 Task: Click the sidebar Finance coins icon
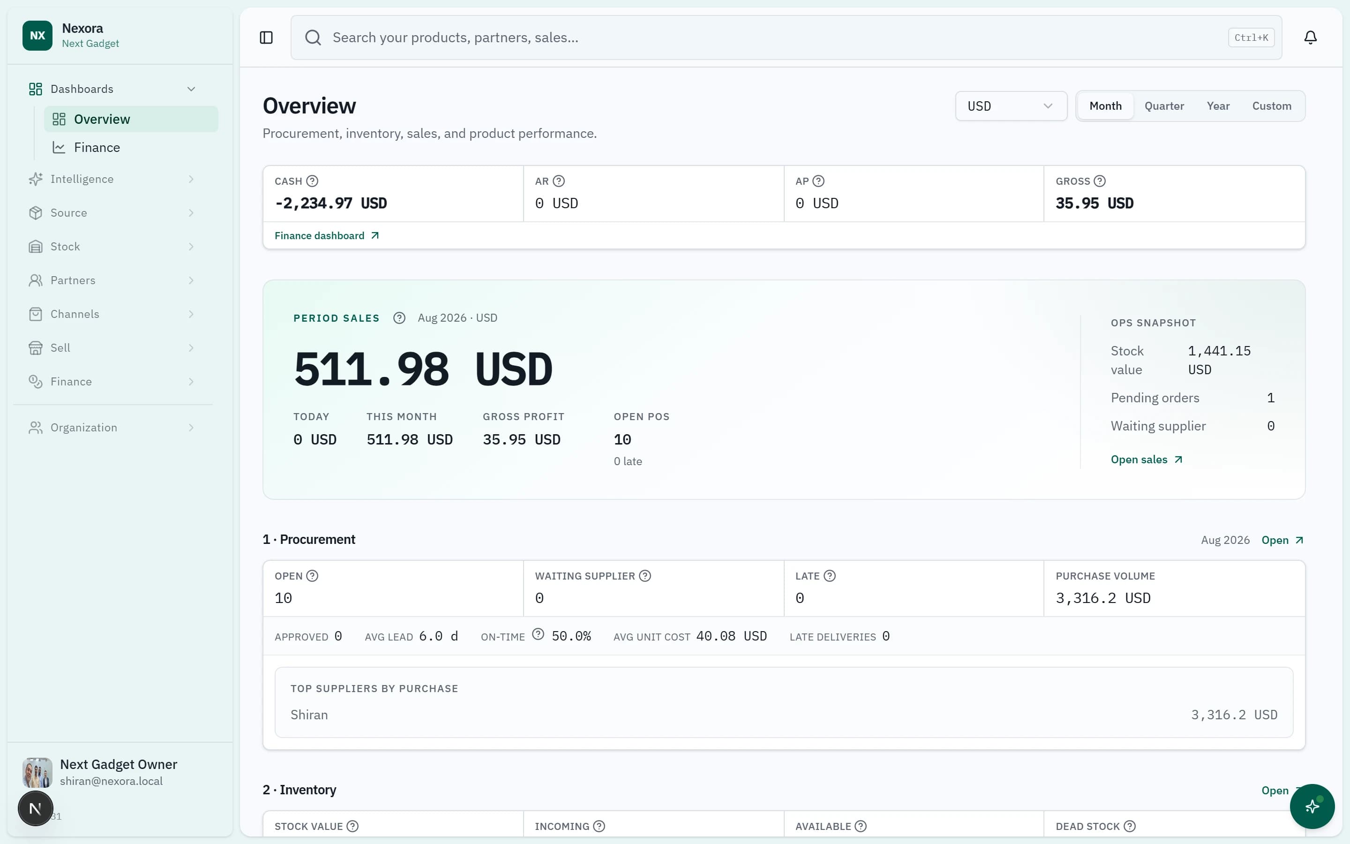pyautogui.click(x=35, y=382)
